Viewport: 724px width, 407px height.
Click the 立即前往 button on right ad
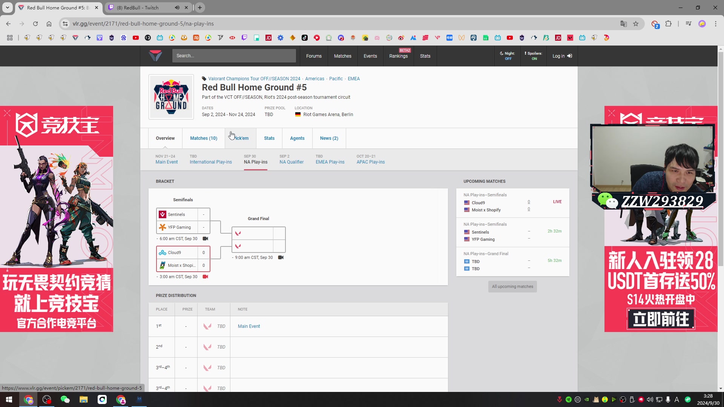pos(661,319)
